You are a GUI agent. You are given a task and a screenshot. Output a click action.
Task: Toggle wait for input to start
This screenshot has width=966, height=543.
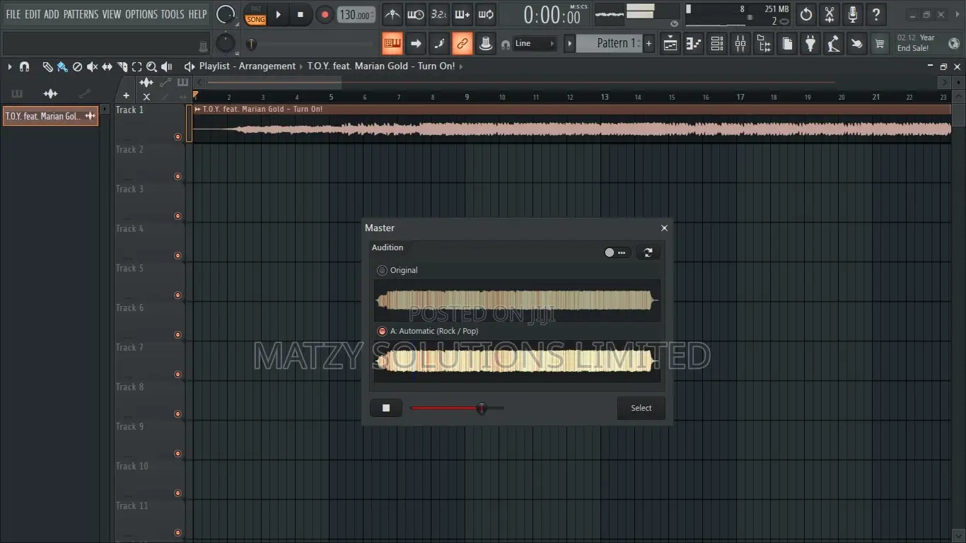(416, 14)
